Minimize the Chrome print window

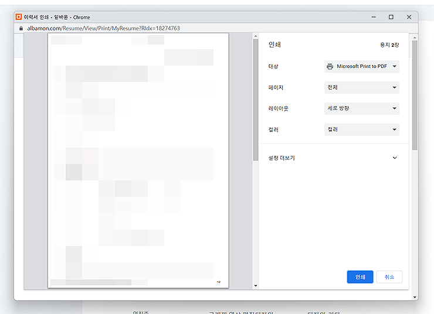pyautogui.click(x=374, y=17)
